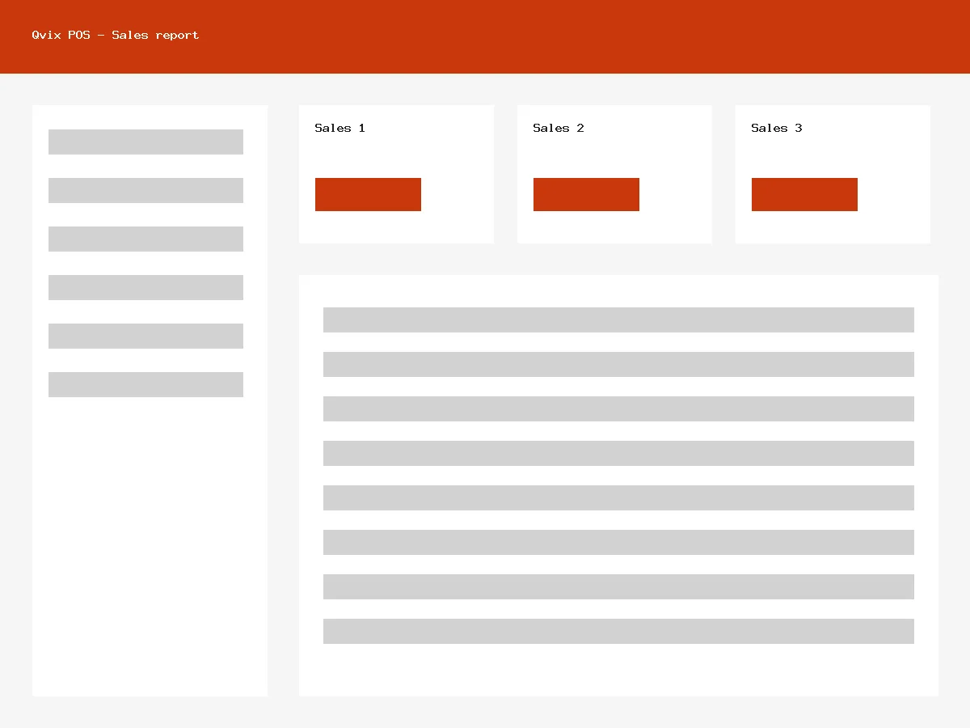This screenshot has height=728, width=970.
Task: Click the orange button in the Sales 3 card
Action: click(x=804, y=194)
